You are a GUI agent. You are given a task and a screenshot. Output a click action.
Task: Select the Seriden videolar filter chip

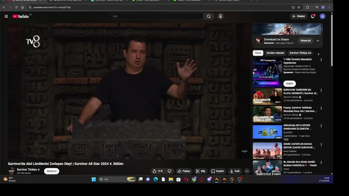[x=275, y=53]
